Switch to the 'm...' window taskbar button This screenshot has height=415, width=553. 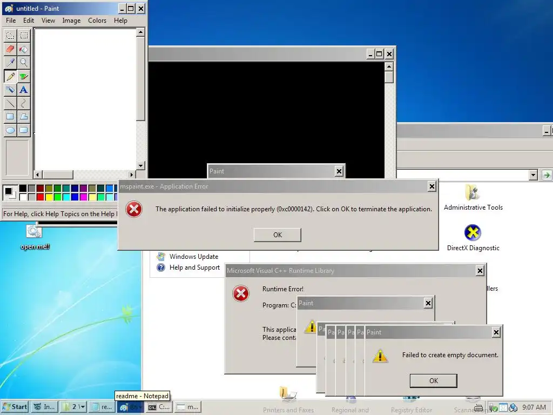click(188, 407)
